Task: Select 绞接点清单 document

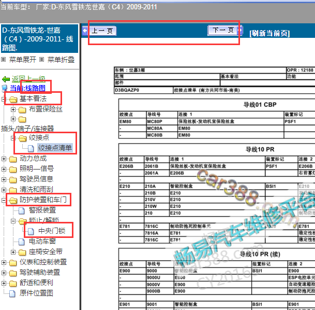Action: coord(55,148)
